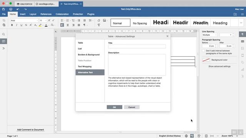Open the File menu

(x=4, y=14)
